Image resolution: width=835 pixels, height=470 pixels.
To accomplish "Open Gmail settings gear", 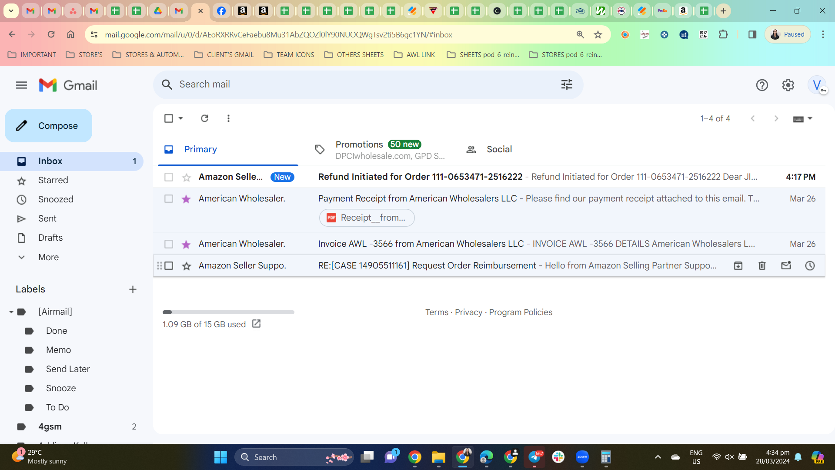I will click(788, 85).
